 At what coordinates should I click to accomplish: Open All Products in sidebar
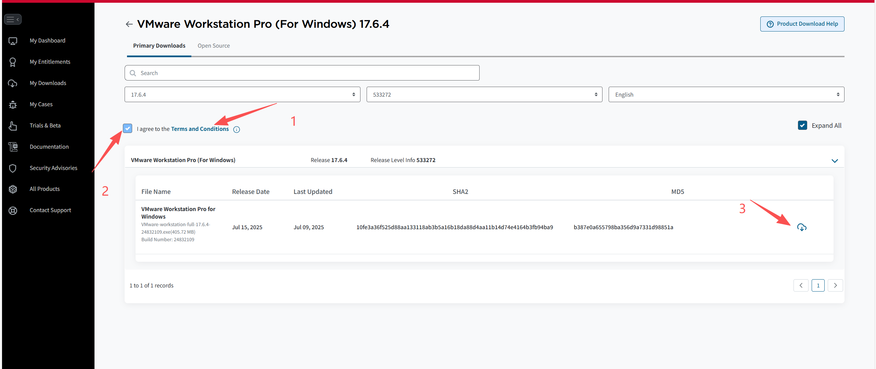(x=45, y=189)
